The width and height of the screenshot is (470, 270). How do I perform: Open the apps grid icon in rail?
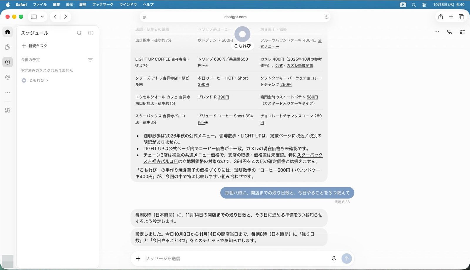point(8,110)
